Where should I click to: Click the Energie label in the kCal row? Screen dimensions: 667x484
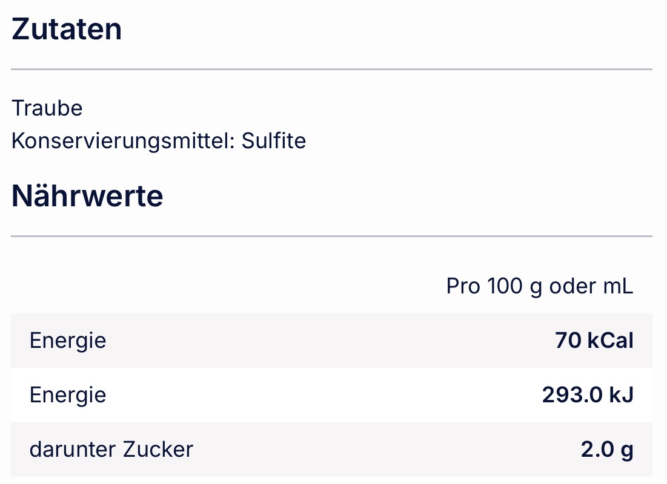point(68,341)
